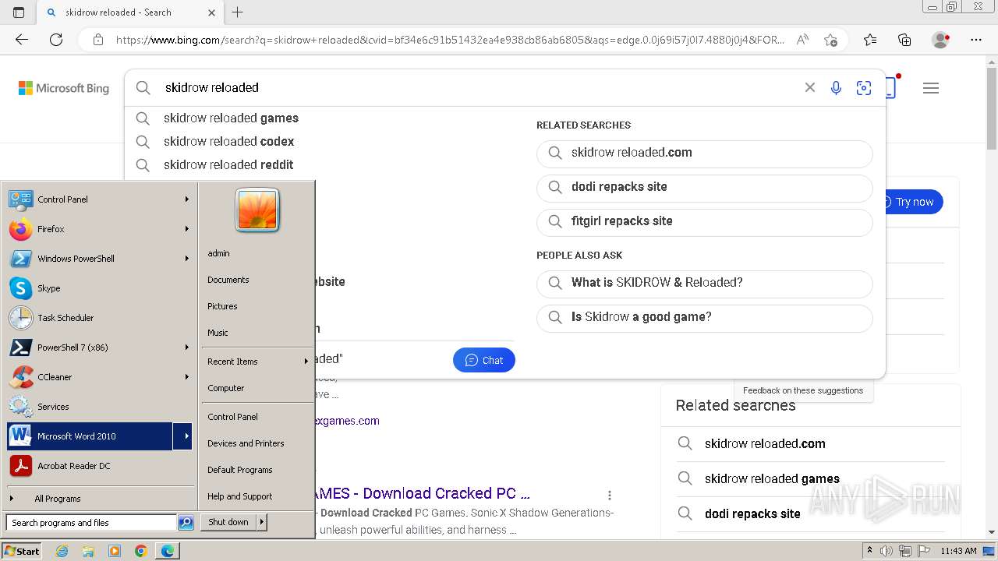Click Search programs and files box
This screenshot has height=561, width=998.
click(91, 523)
